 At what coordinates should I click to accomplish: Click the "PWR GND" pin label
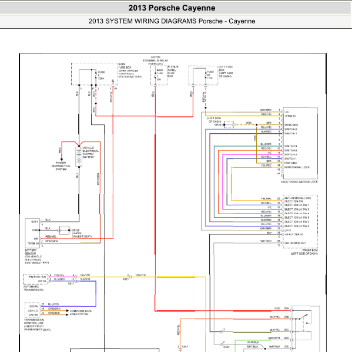pos(290,163)
